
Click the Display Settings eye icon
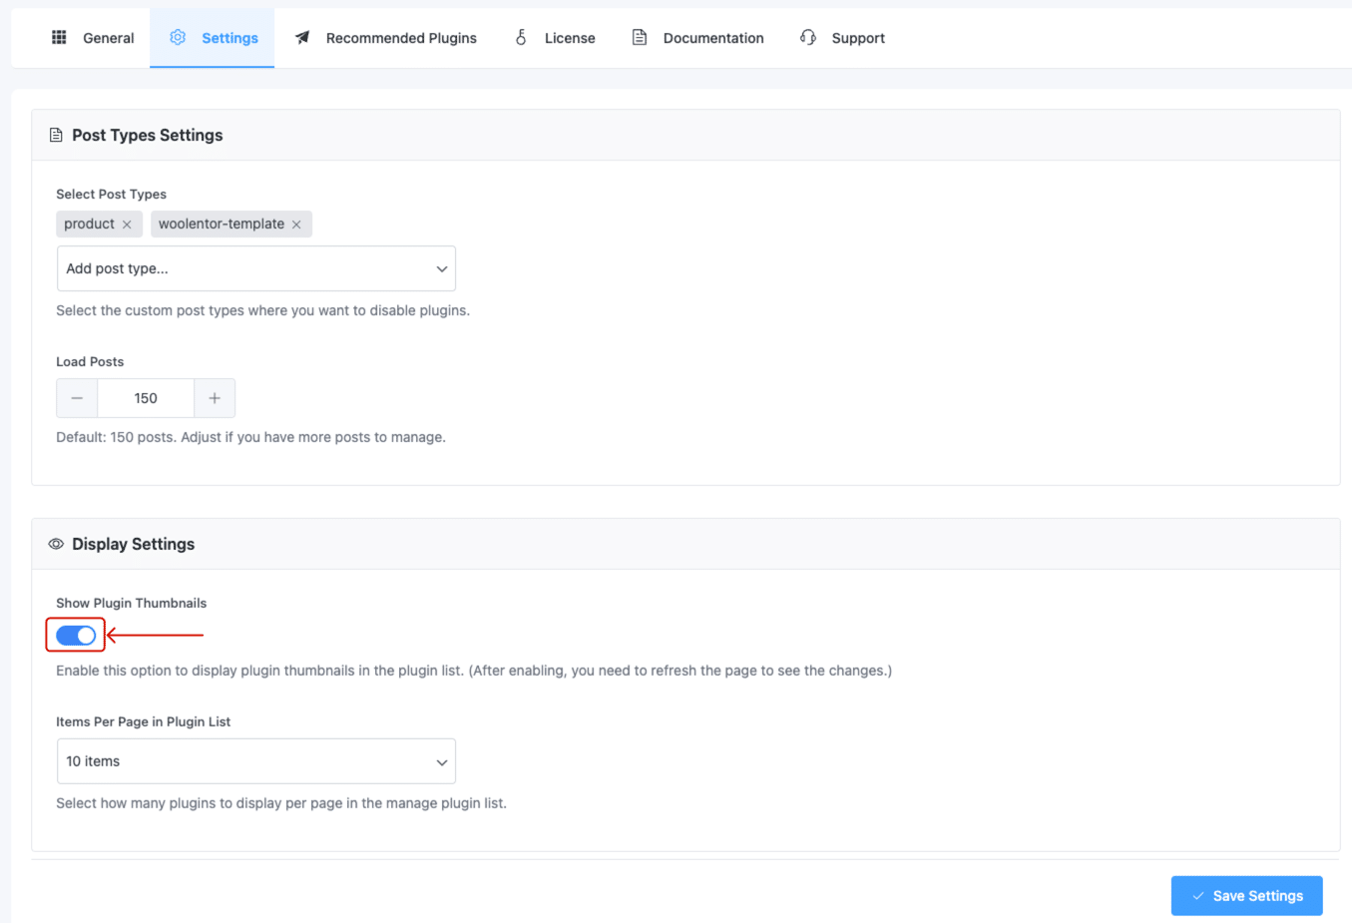click(x=56, y=543)
